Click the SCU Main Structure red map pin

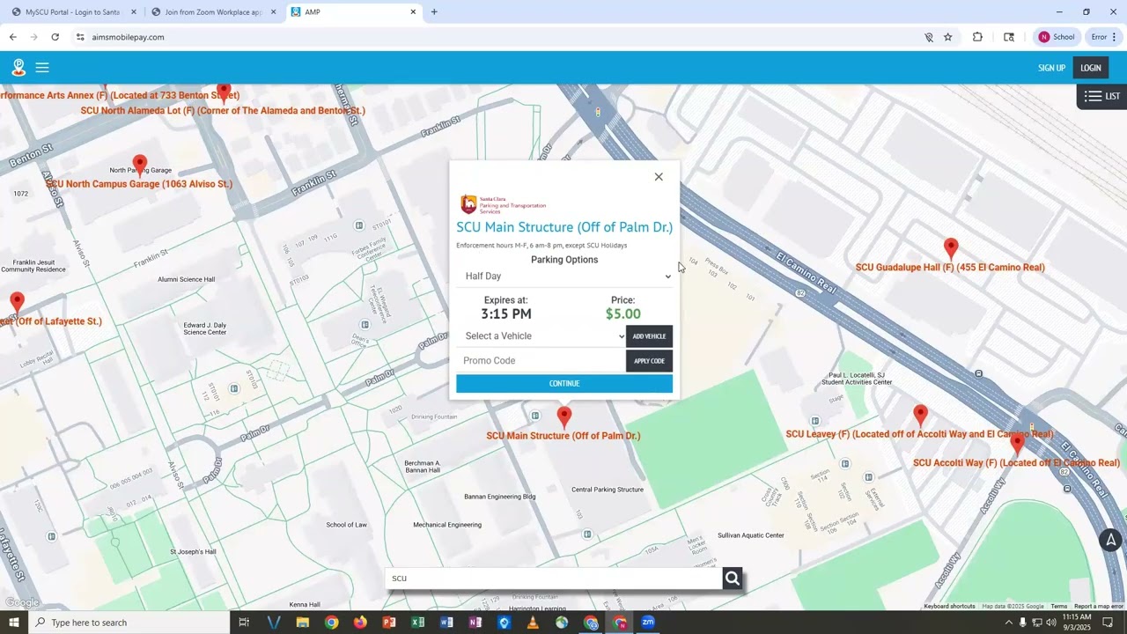coord(564,417)
